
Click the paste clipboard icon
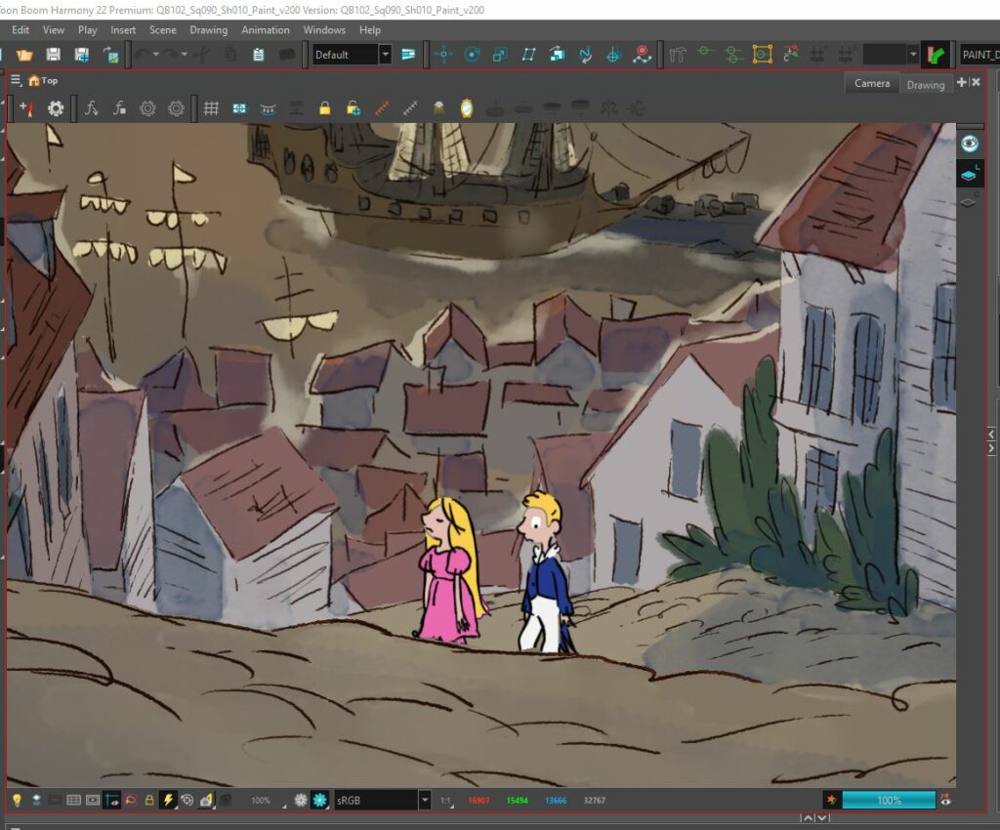258,55
